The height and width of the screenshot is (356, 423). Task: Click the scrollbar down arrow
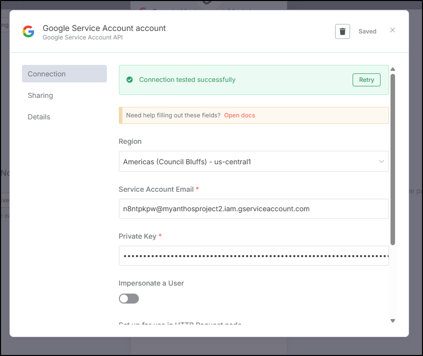tap(393, 321)
